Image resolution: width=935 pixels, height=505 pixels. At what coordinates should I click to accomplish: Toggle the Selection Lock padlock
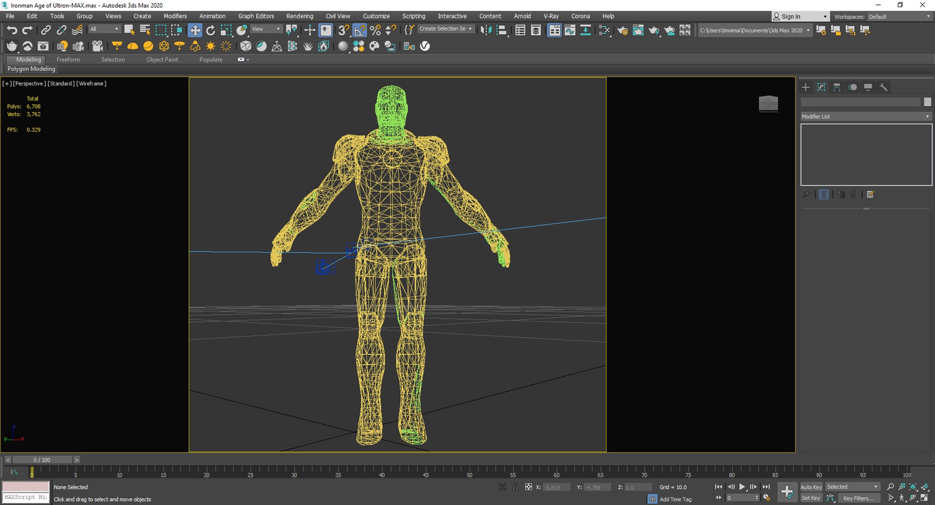(515, 487)
